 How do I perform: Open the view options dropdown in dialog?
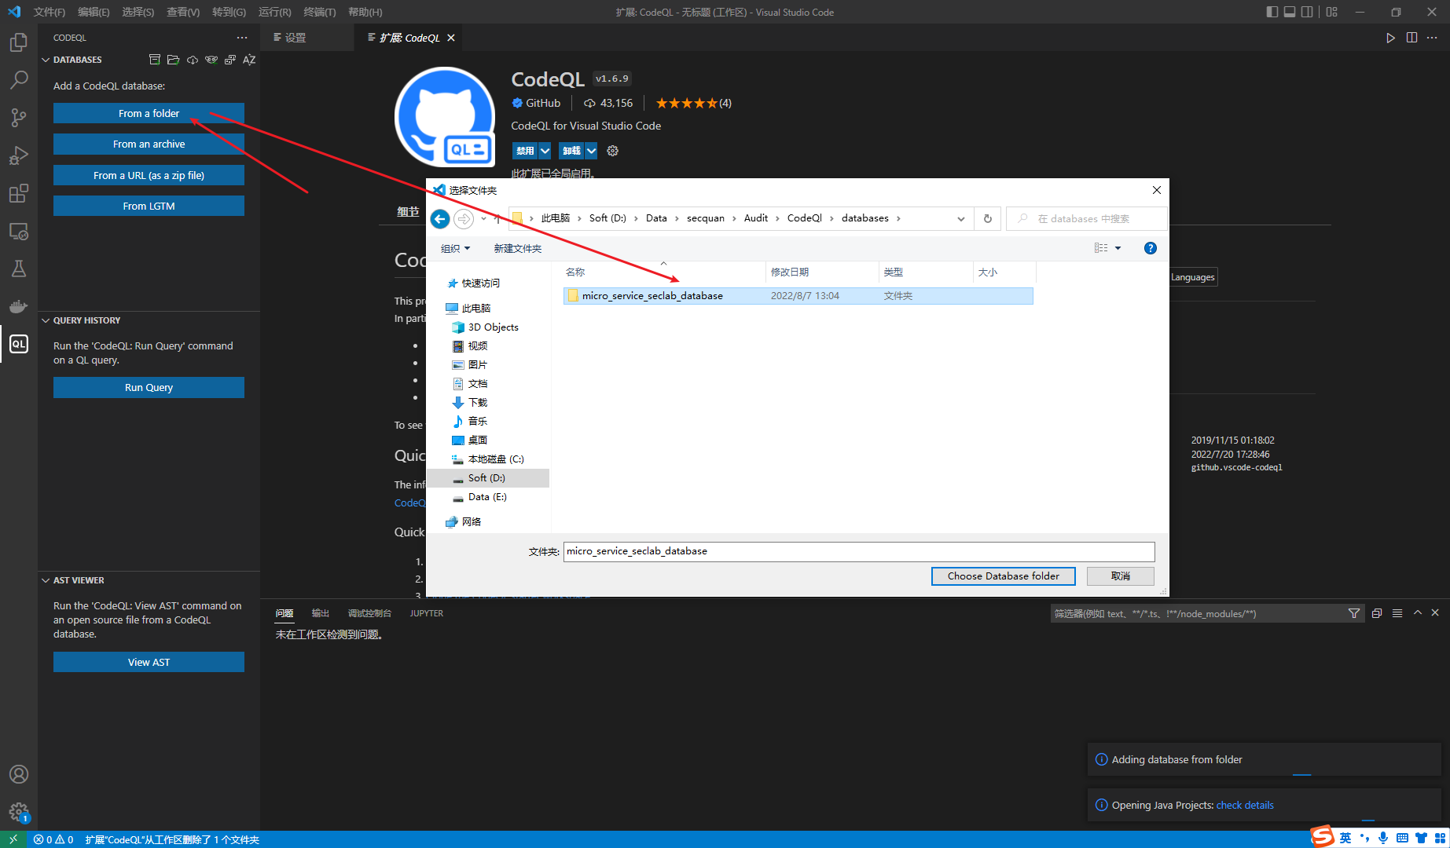point(1118,248)
